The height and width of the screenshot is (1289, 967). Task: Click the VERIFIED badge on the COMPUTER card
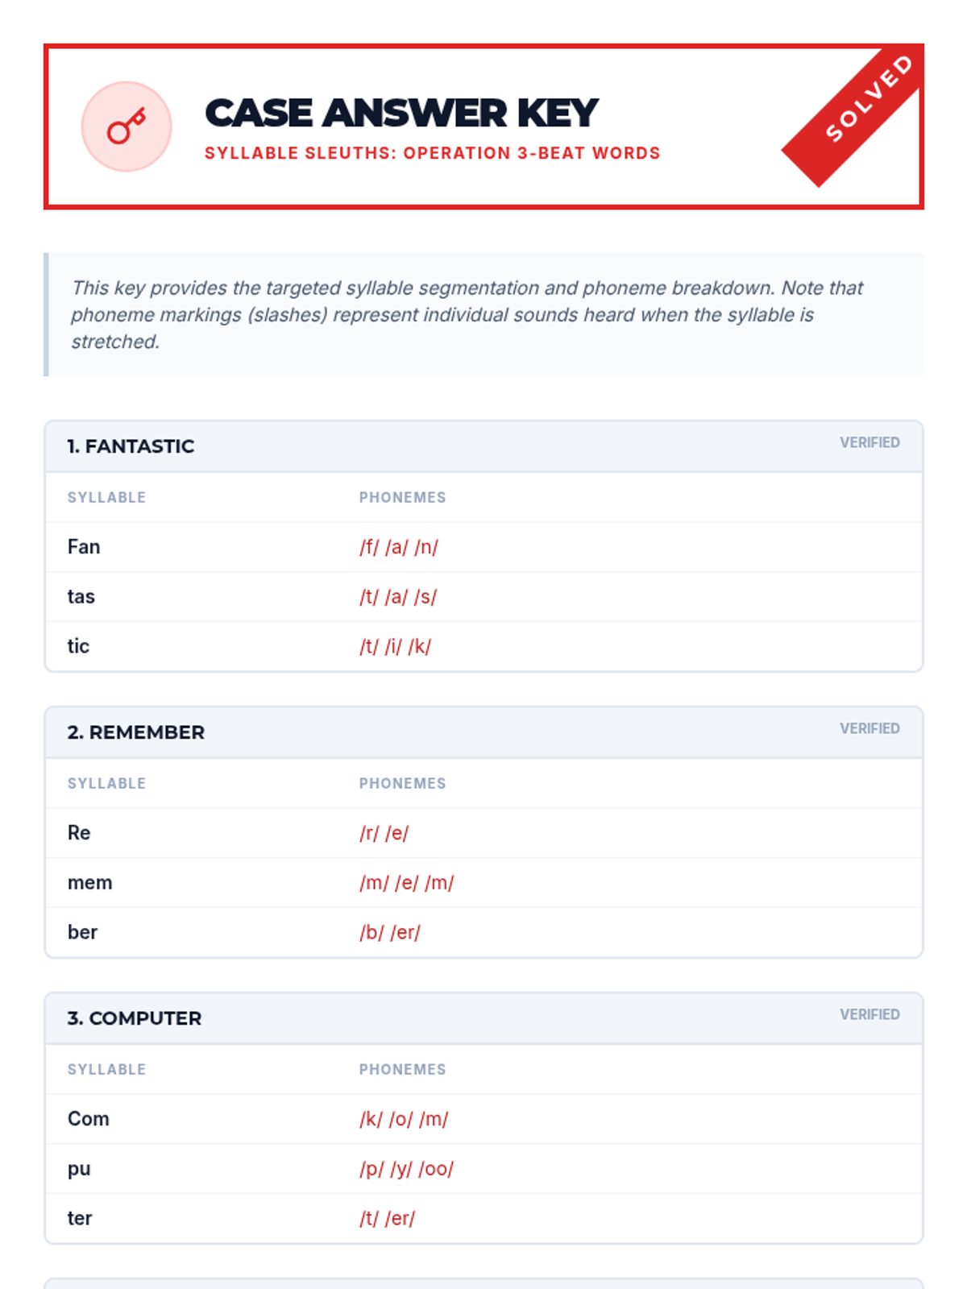tap(869, 1014)
